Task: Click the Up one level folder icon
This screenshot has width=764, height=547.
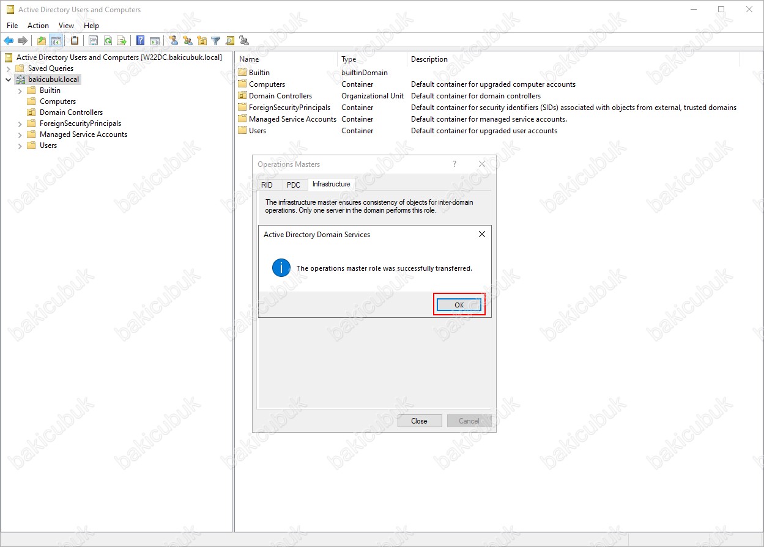Action: pos(42,41)
